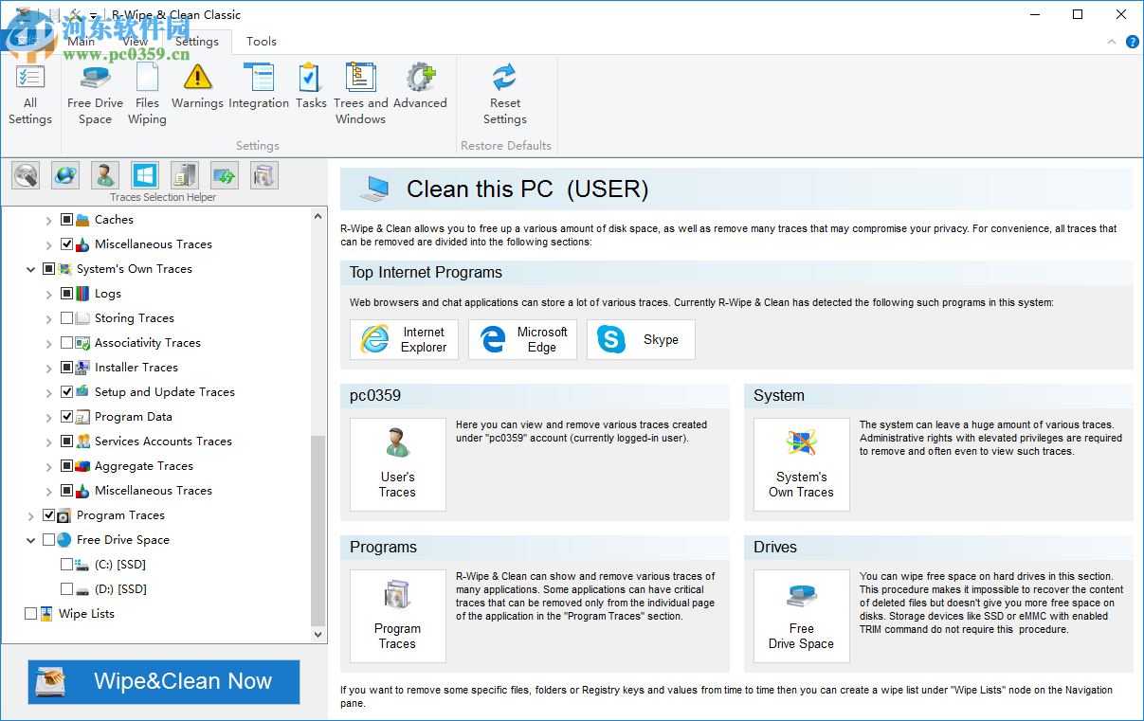1144x721 pixels.
Task: Open Trees and Windows settings
Action: (360, 94)
